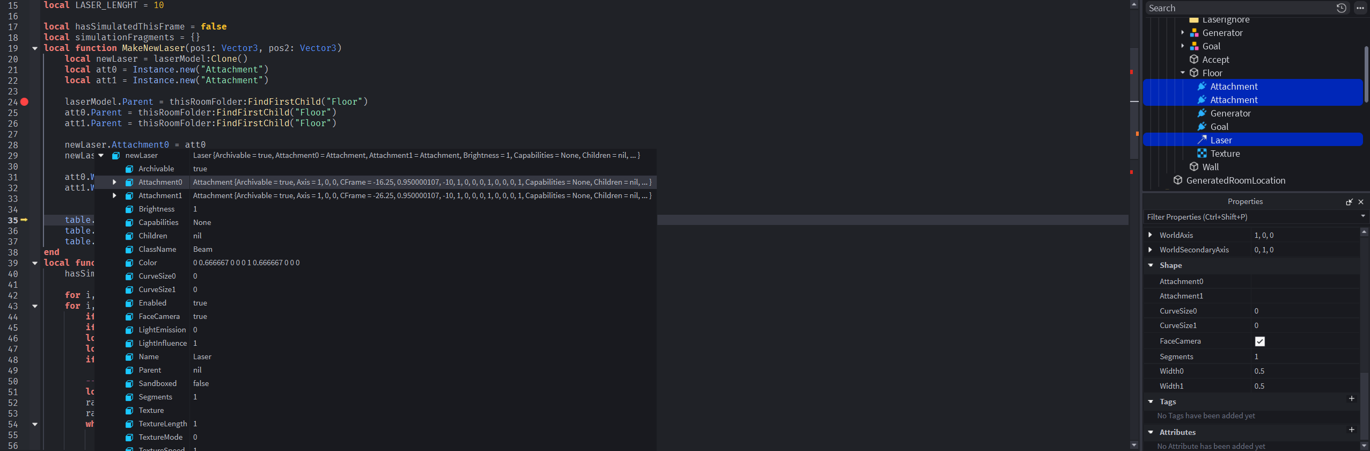
Task: Collapse the newLaser debug tooltip entry
Action: pyautogui.click(x=101, y=156)
